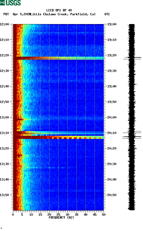Click the "19:40" UTC time label

(112, 86)
